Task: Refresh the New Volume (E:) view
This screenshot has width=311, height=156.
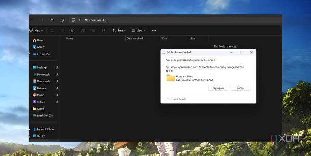Action: point(62,20)
